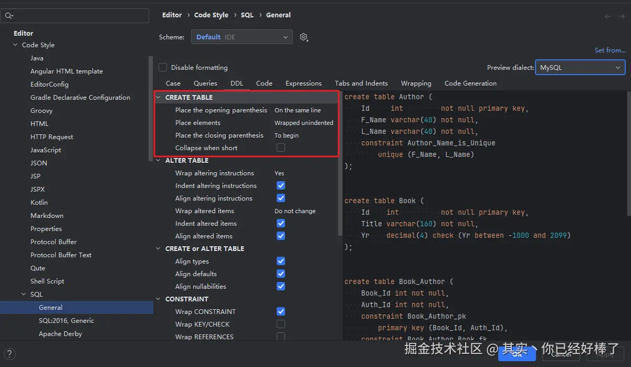Uncheck Wrap CONSTRAINT option
The width and height of the screenshot is (631, 367).
(281, 312)
